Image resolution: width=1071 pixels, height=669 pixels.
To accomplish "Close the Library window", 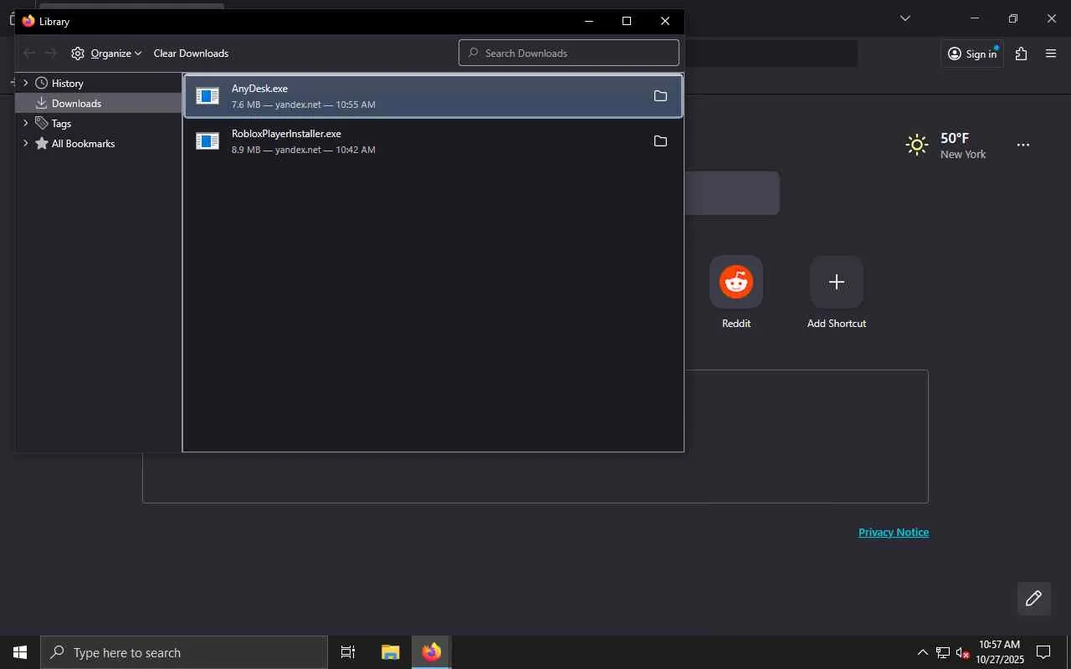I will click(x=665, y=21).
